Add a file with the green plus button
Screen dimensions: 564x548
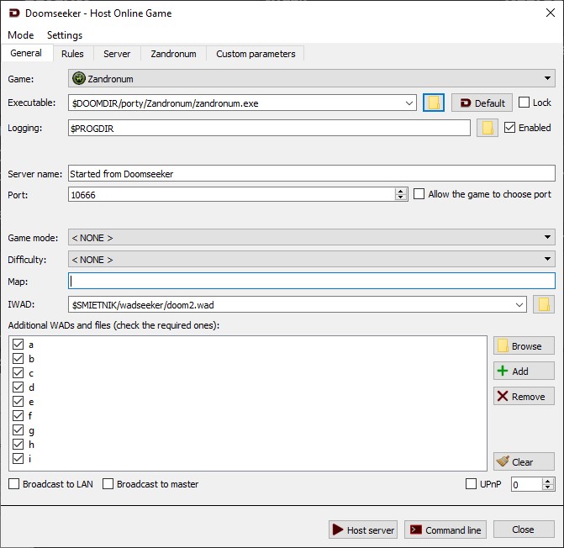tap(523, 371)
